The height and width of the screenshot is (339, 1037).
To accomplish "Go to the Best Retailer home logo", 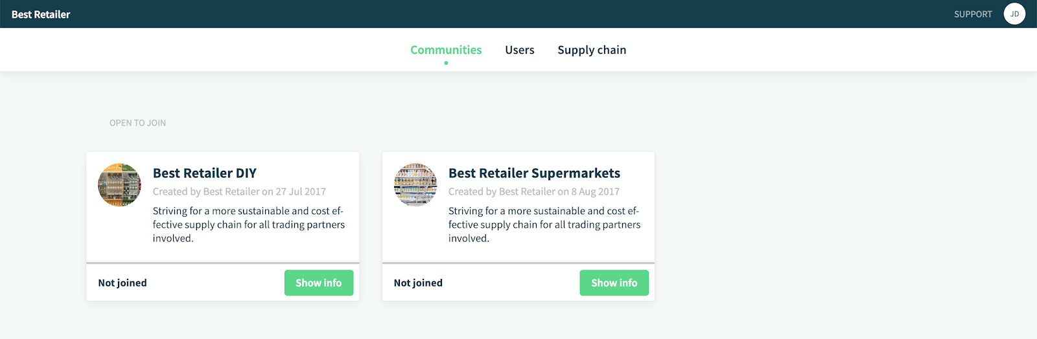I will 41,14.
